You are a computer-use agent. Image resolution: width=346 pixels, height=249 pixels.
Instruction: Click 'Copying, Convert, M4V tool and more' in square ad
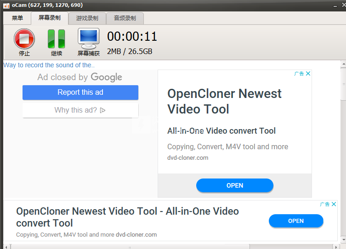tap(228, 146)
